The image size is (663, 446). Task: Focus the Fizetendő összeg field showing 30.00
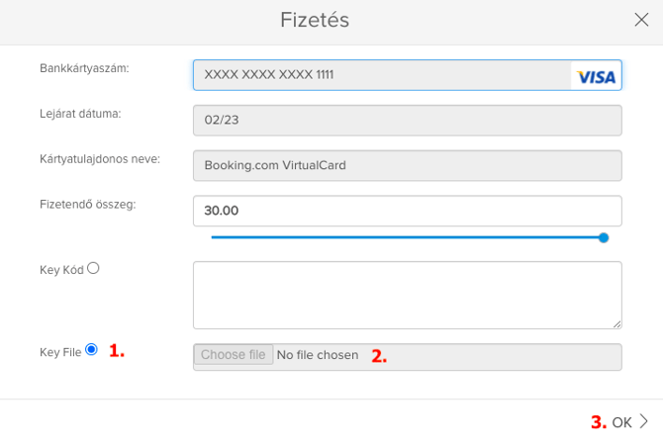[407, 211]
